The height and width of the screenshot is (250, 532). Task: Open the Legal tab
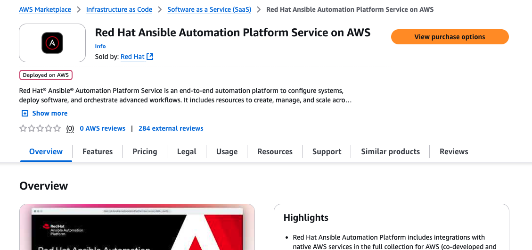pos(187,151)
